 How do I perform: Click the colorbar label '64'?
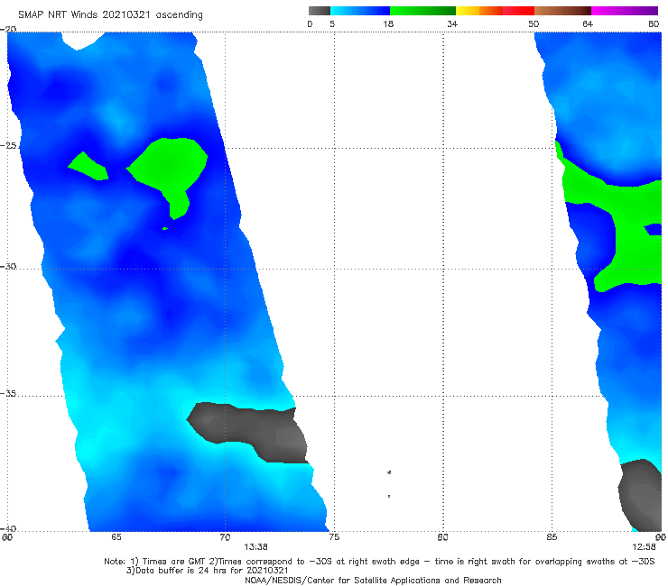point(588,23)
